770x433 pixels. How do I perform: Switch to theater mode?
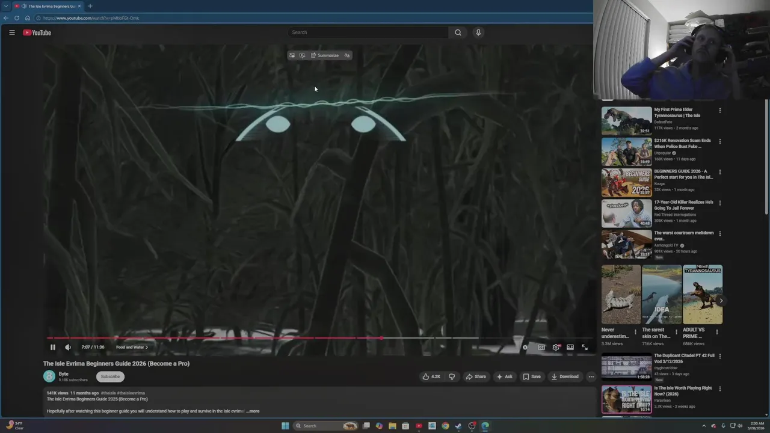click(570, 347)
